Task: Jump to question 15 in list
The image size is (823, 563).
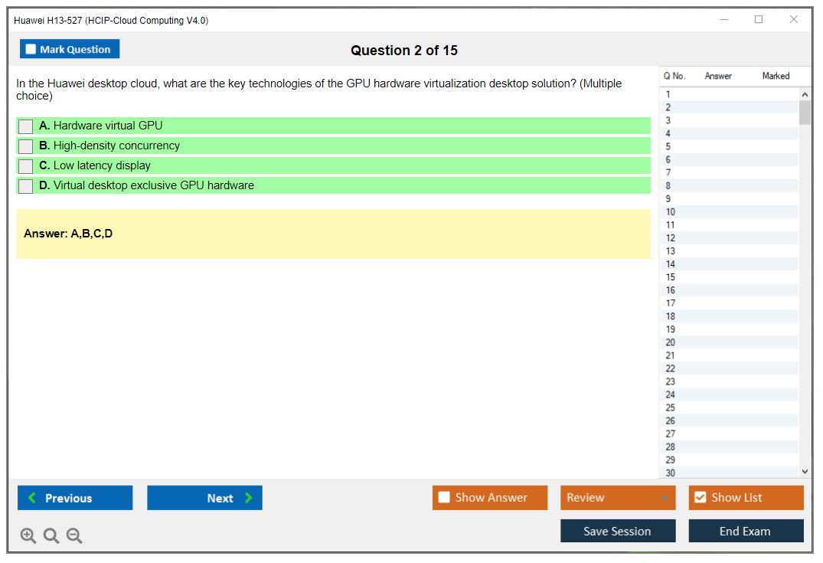Action: [x=671, y=277]
